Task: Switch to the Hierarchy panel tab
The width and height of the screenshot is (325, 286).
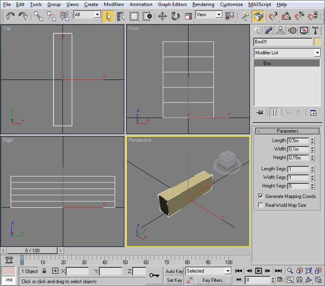Action: coord(281,30)
